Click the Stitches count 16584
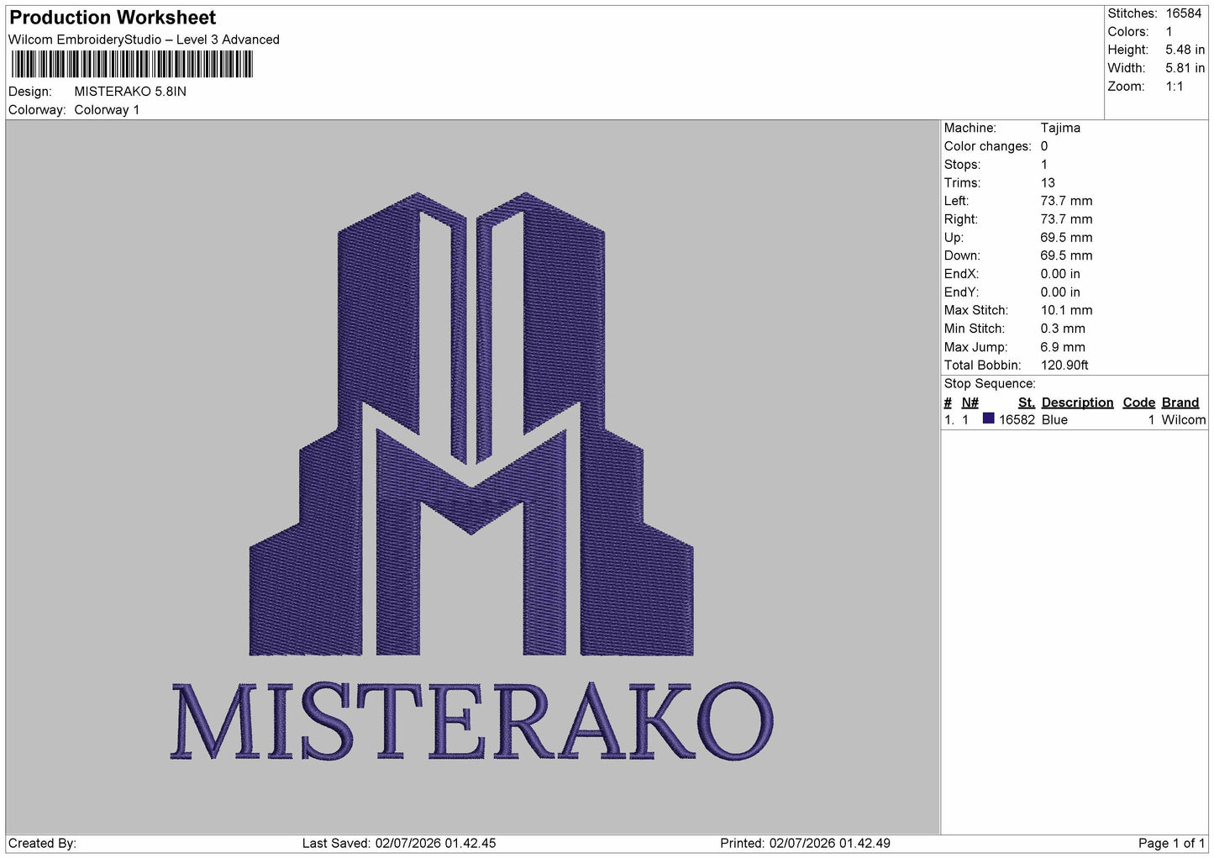The width and height of the screenshot is (1214, 858). coord(1184,13)
